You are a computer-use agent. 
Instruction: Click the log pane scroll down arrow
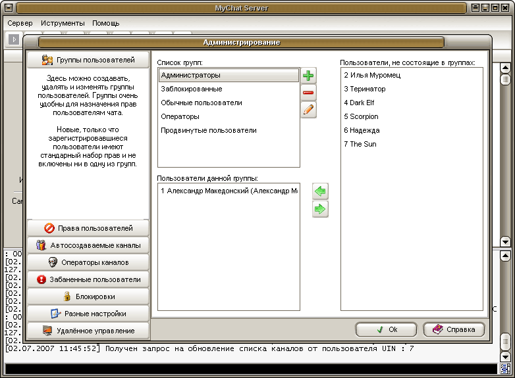(x=505, y=357)
